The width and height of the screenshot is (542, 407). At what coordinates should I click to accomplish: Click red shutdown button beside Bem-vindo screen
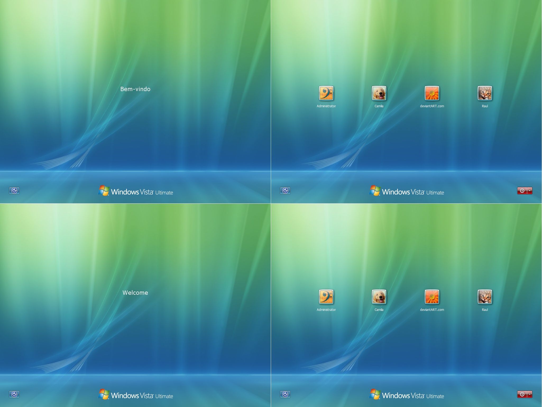(522, 191)
